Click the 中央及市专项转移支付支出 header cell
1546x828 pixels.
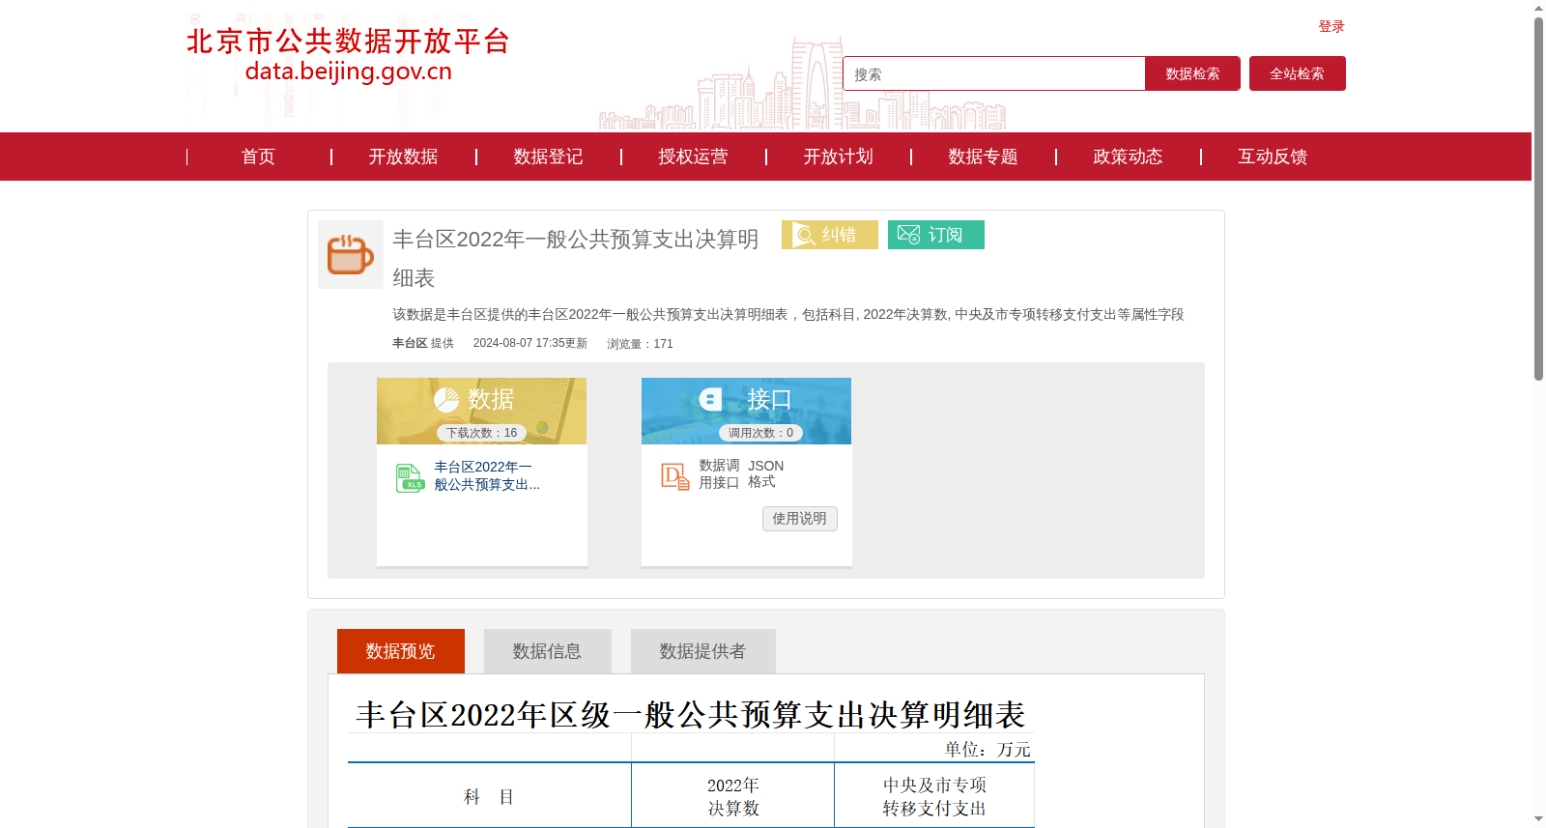pyautogui.click(x=934, y=797)
